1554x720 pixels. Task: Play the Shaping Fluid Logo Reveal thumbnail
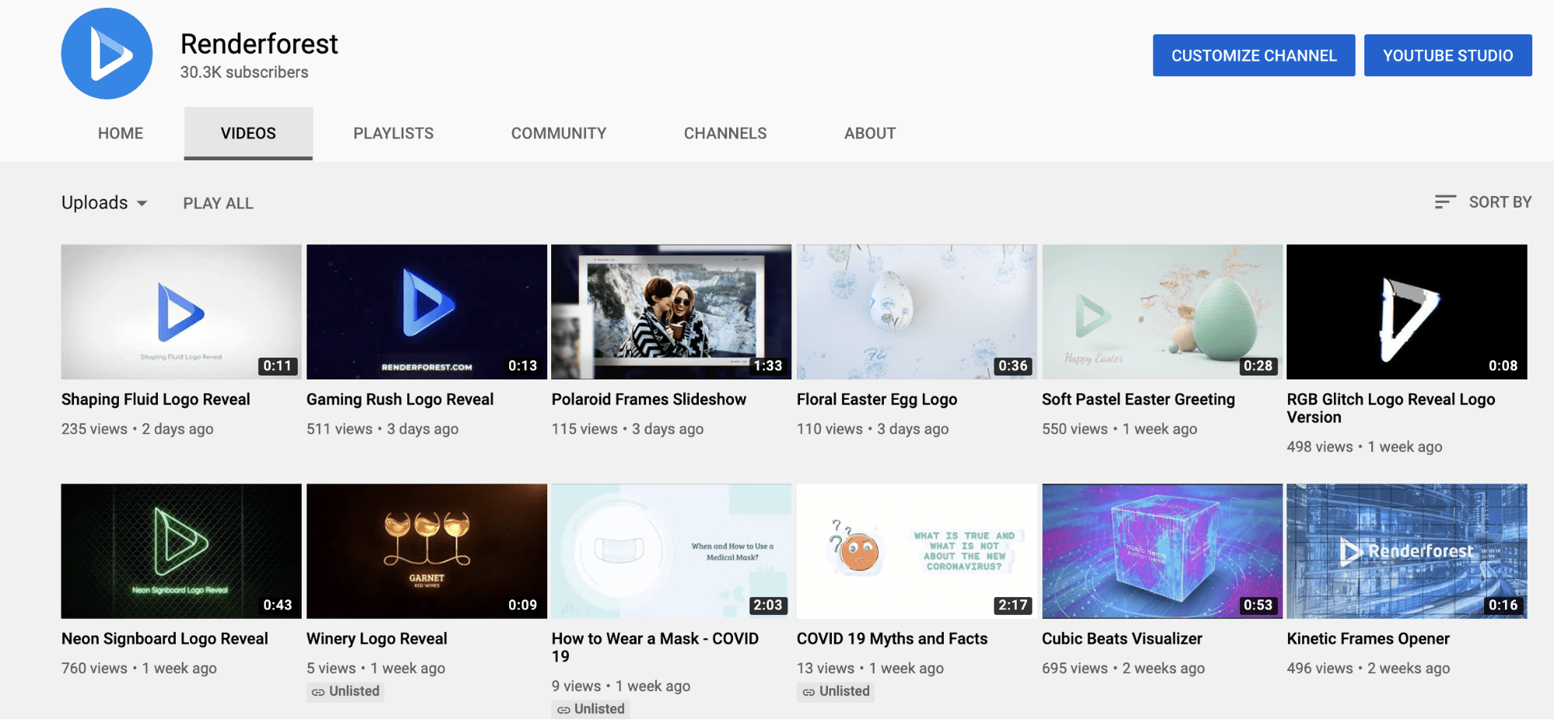[x=181, y=312]
